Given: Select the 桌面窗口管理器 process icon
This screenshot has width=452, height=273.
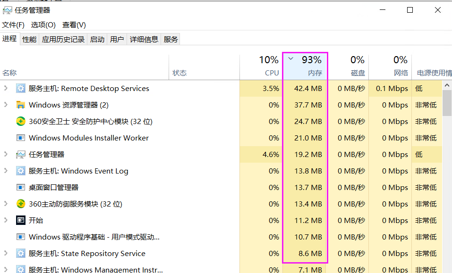Looking at the screenshot, I should pos(20,188).
